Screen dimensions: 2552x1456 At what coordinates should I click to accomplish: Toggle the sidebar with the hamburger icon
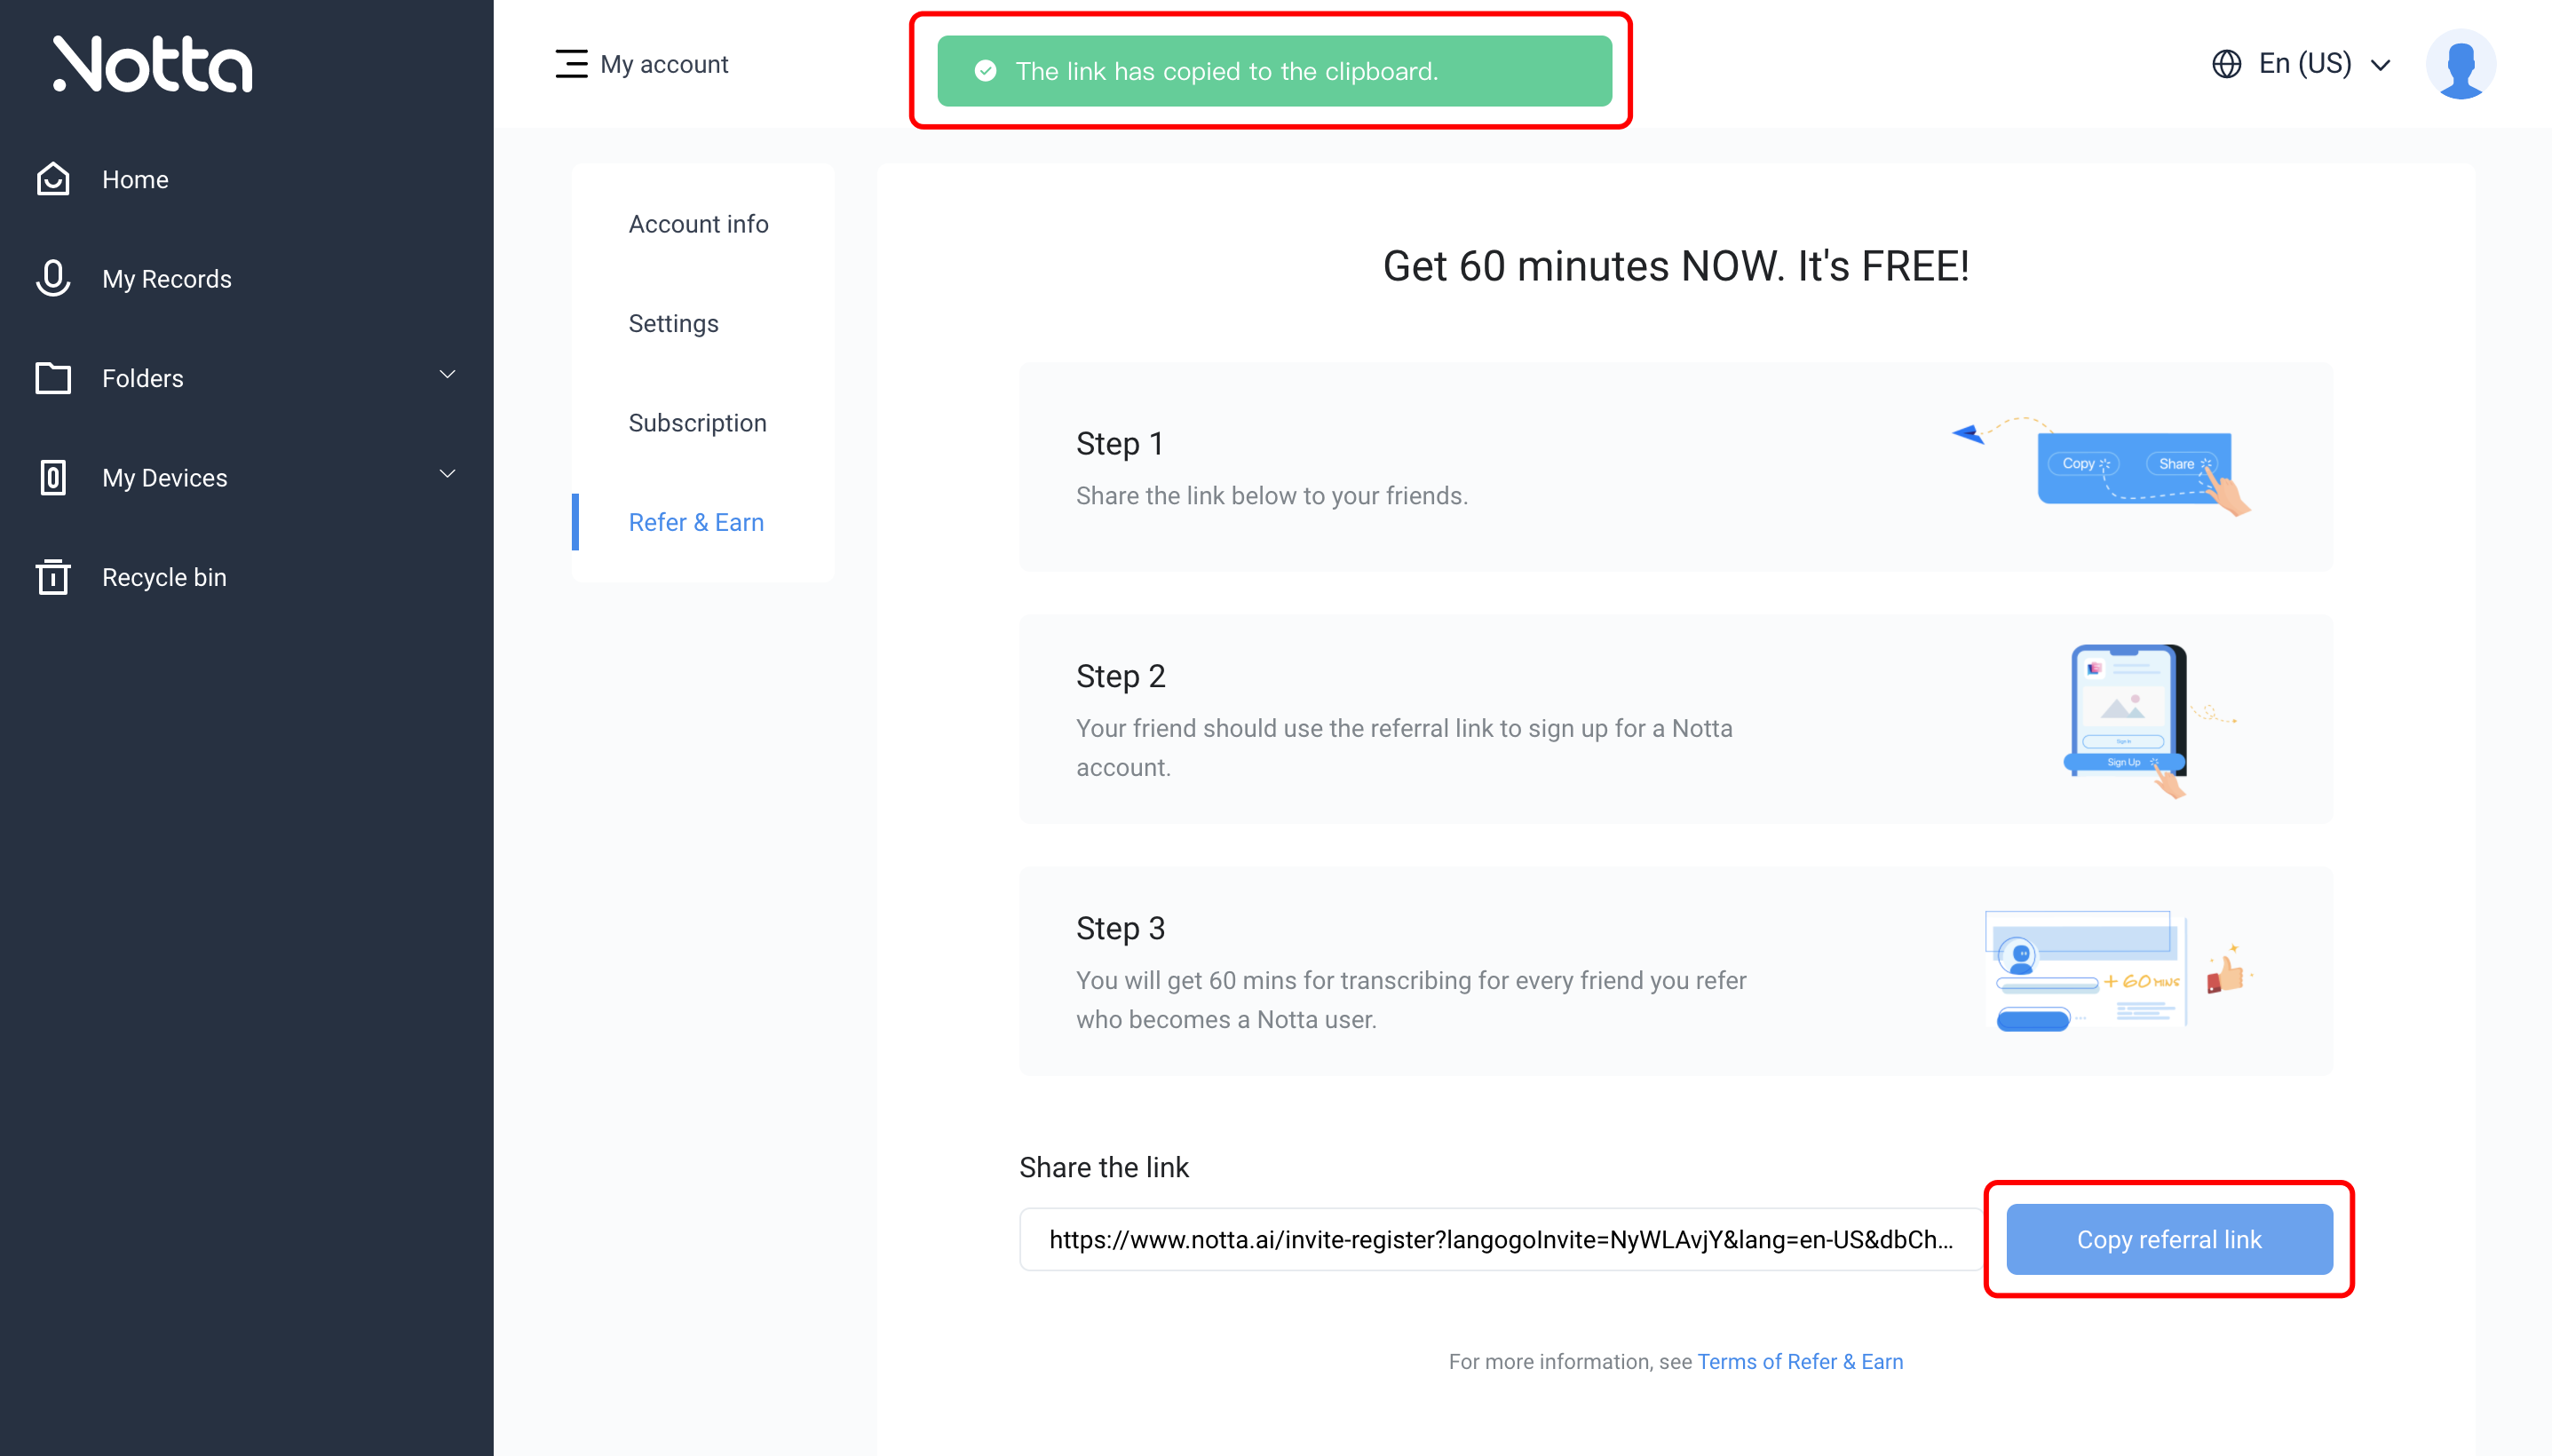tap(571, 64)
